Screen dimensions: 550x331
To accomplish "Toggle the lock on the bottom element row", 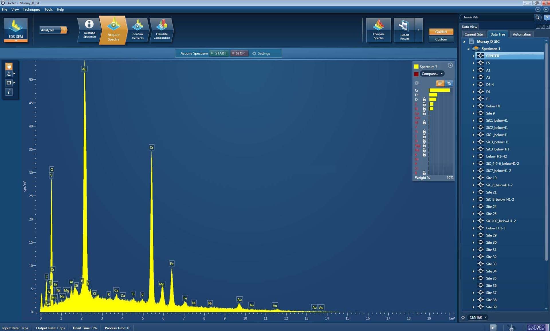I will tap(424, 173).
